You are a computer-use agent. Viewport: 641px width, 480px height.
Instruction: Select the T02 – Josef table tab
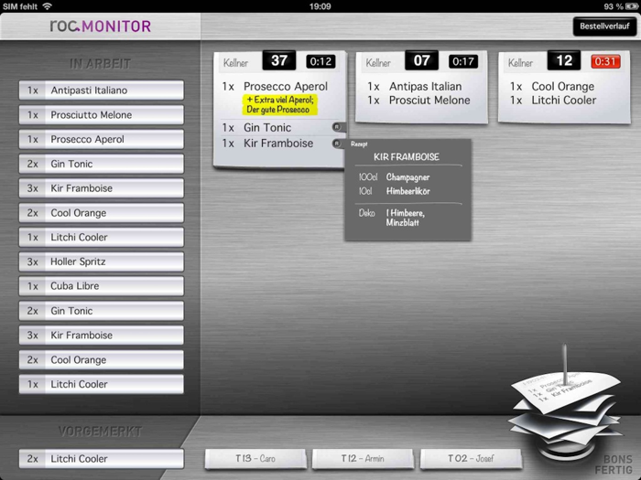coord(471,459)
